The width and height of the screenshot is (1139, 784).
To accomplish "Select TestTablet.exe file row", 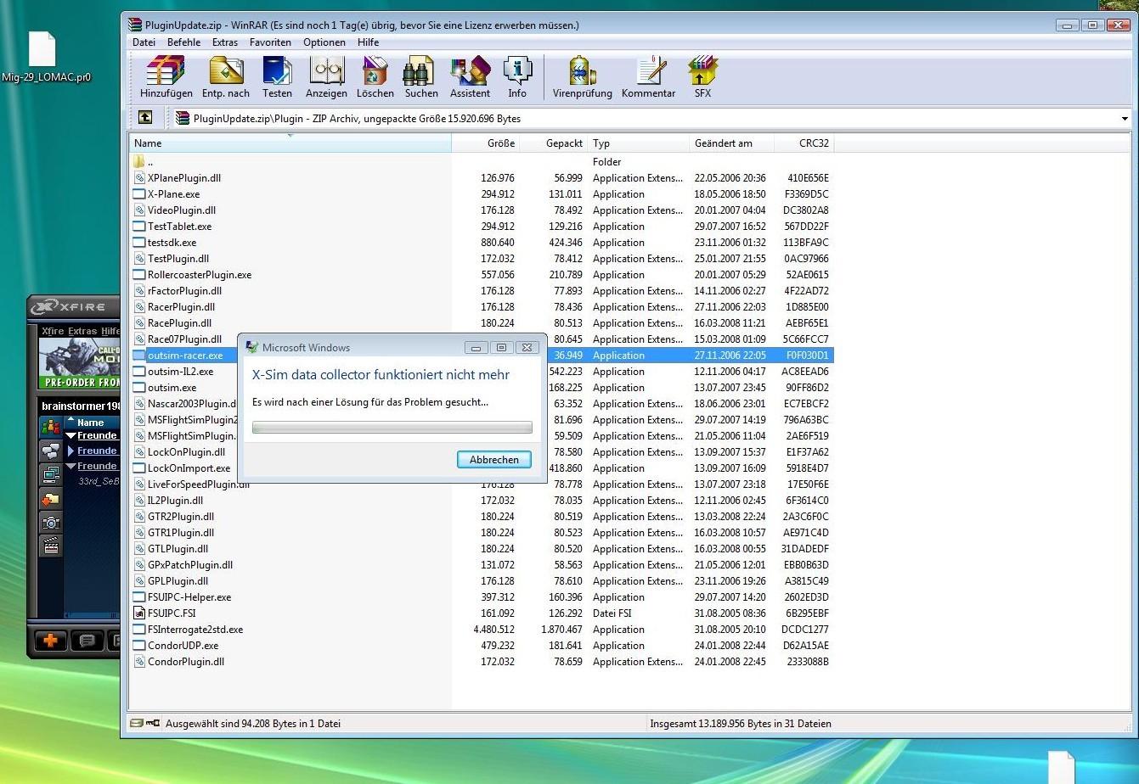I will [482, 227].
